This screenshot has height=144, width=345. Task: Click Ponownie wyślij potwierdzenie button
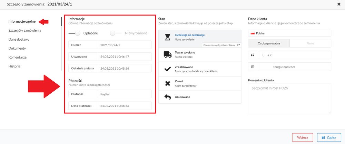click(x=221, y=45)
